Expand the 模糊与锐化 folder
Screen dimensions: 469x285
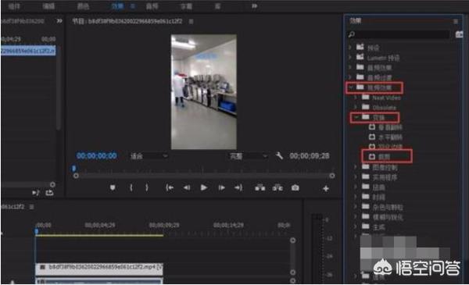point(356,216)
